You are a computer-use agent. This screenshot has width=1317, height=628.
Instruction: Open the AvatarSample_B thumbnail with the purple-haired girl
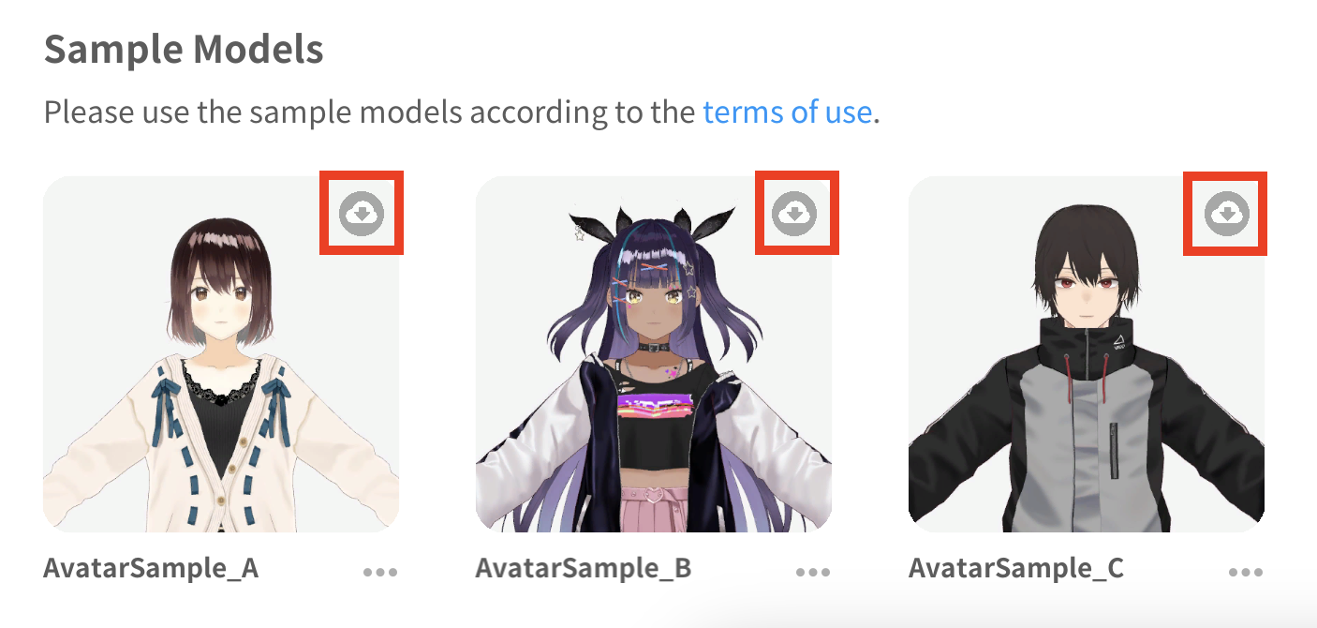(654, 354)
